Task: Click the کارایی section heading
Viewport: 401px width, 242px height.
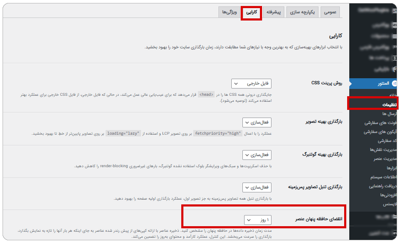Action: (336, 36)
